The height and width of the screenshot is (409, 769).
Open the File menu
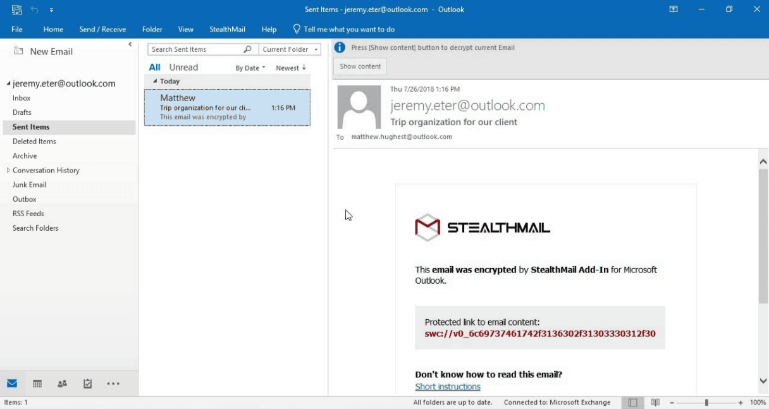tap(17, 29)
